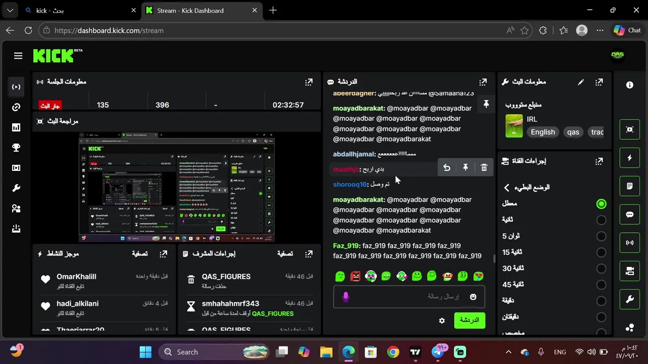
Task: Delete muathjo's chat message
Action: click(x=484, y=168)
